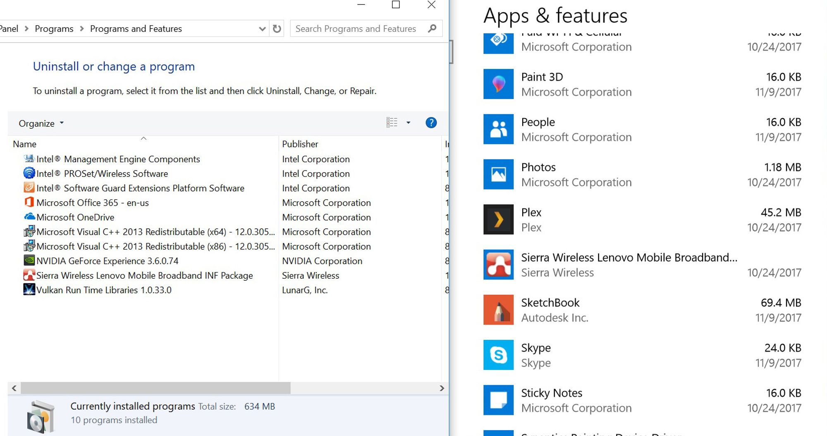This screenshot has width=827, height=436.
Task: Click the NVIDIA GeForce Experience icon
Action: tap(29, 261)
